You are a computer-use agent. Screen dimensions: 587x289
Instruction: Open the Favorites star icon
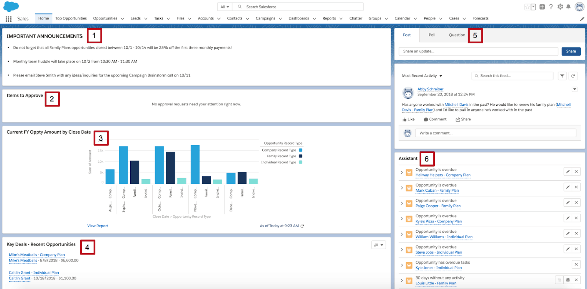pos(527,7)
